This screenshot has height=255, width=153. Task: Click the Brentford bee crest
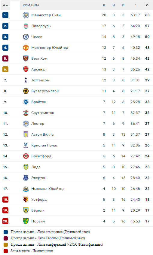[x=26, y=156]
